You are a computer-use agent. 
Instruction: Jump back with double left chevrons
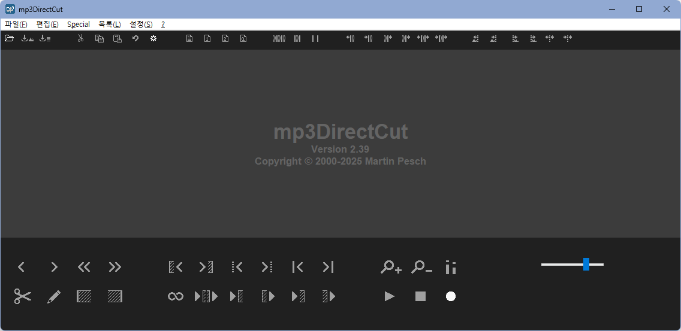(84, 267)
